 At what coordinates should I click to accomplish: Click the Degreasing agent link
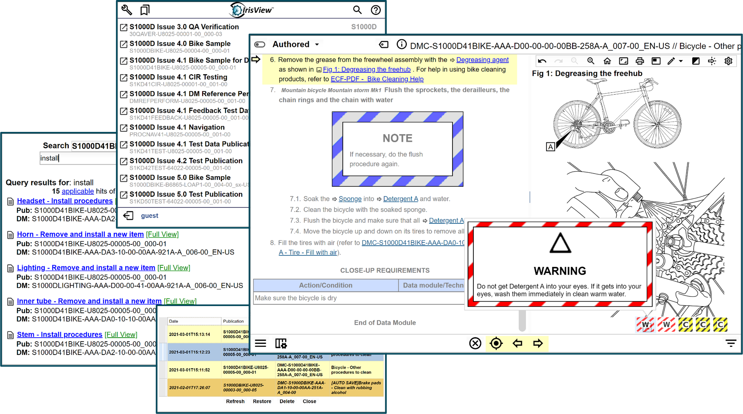[482, 60]
